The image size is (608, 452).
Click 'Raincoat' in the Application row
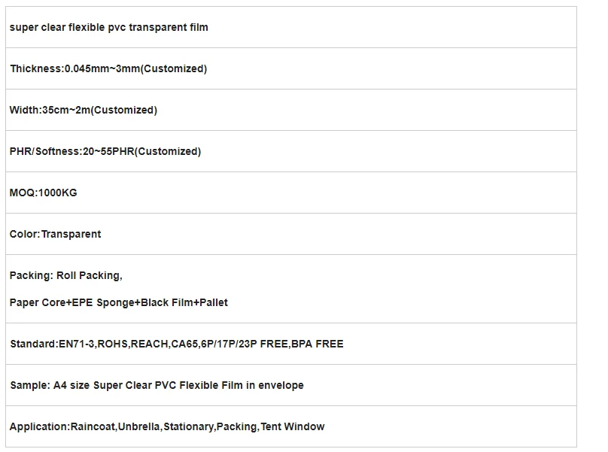point(93,427)
